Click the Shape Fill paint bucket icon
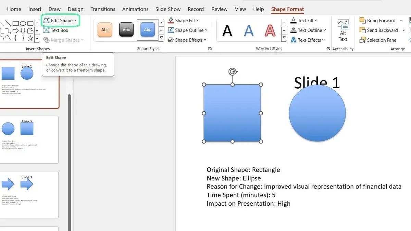 point(171,21)
